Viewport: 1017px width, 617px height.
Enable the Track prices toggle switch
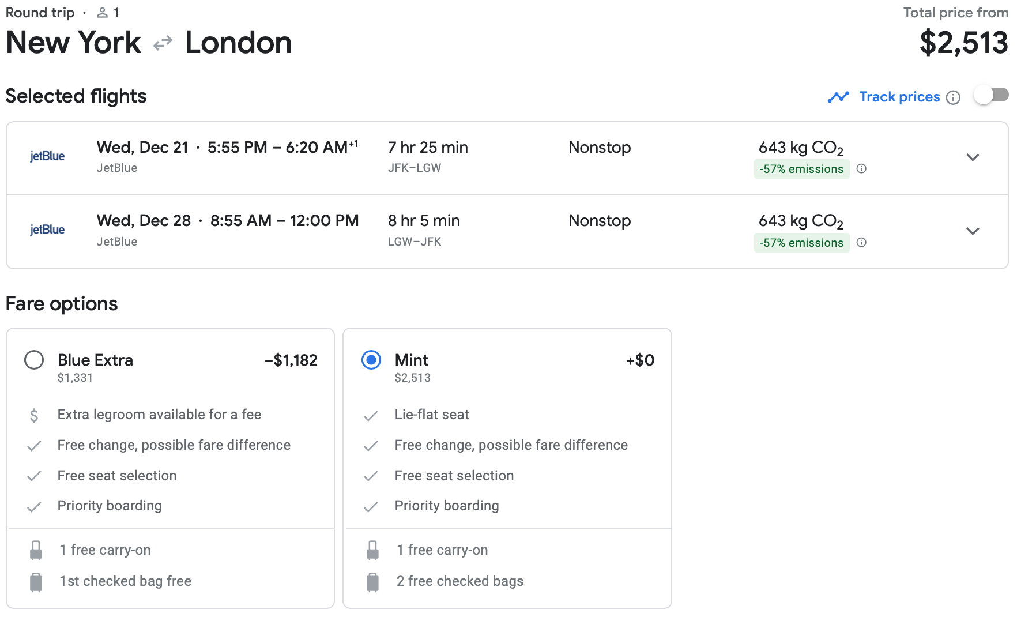tap(990, 96)
